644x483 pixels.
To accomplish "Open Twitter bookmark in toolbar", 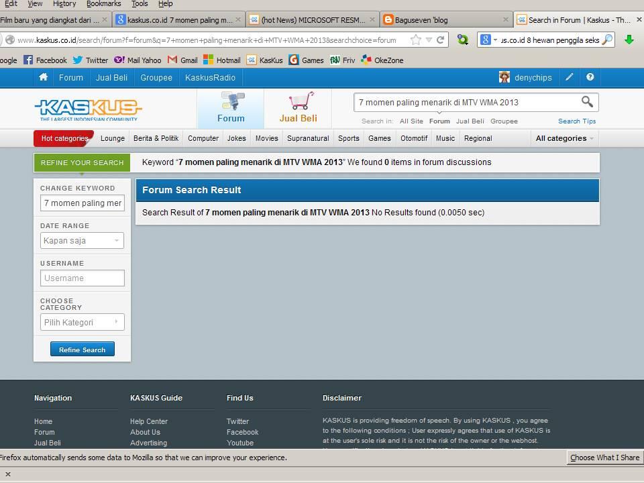I will [x=91, y=60].
